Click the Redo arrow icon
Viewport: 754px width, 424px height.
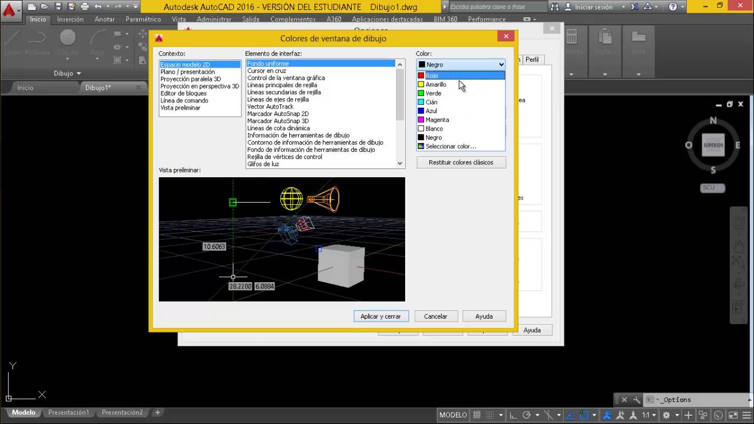[118, 7]
